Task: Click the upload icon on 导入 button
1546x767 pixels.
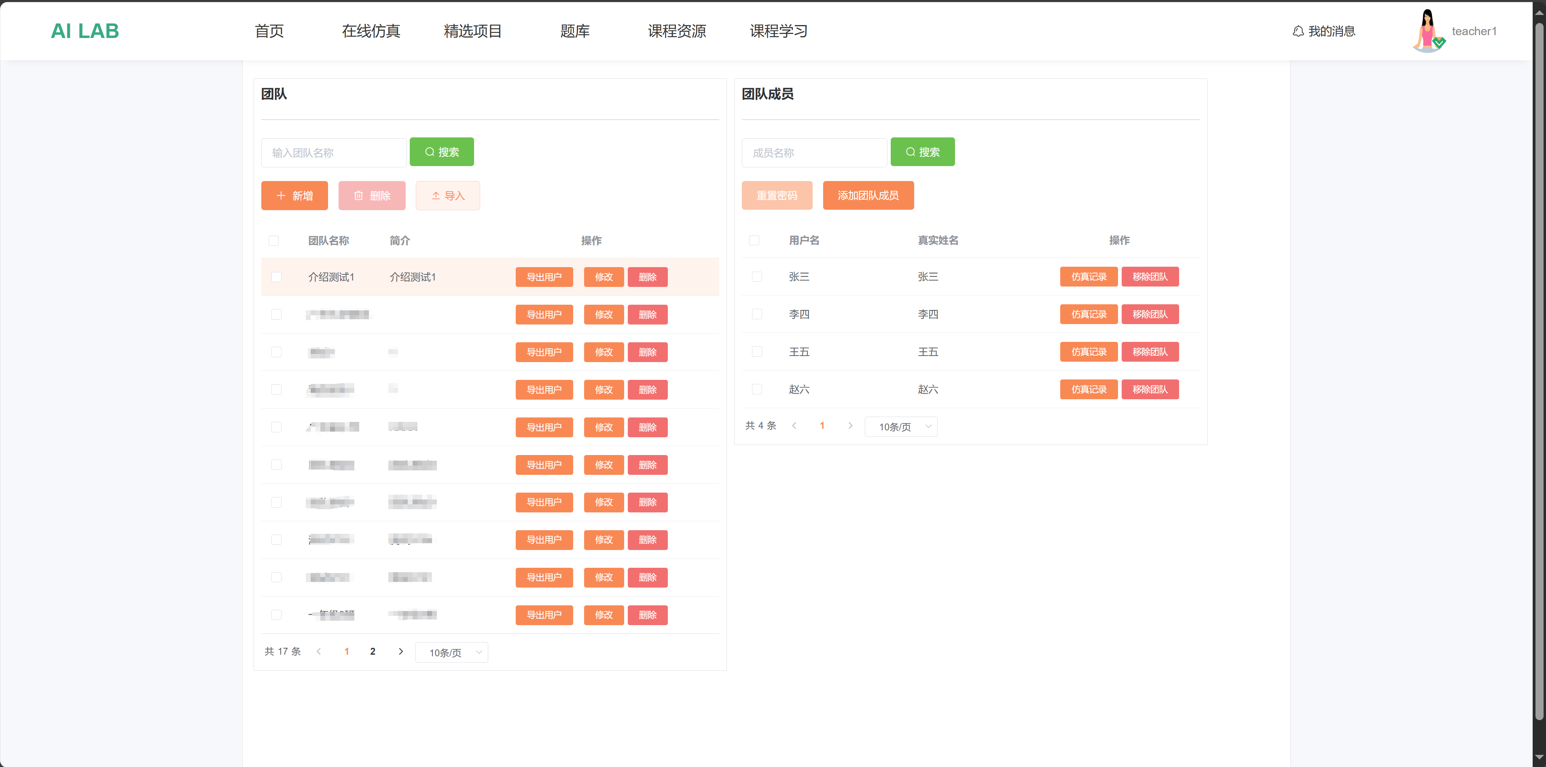Action: coord(436,196)
